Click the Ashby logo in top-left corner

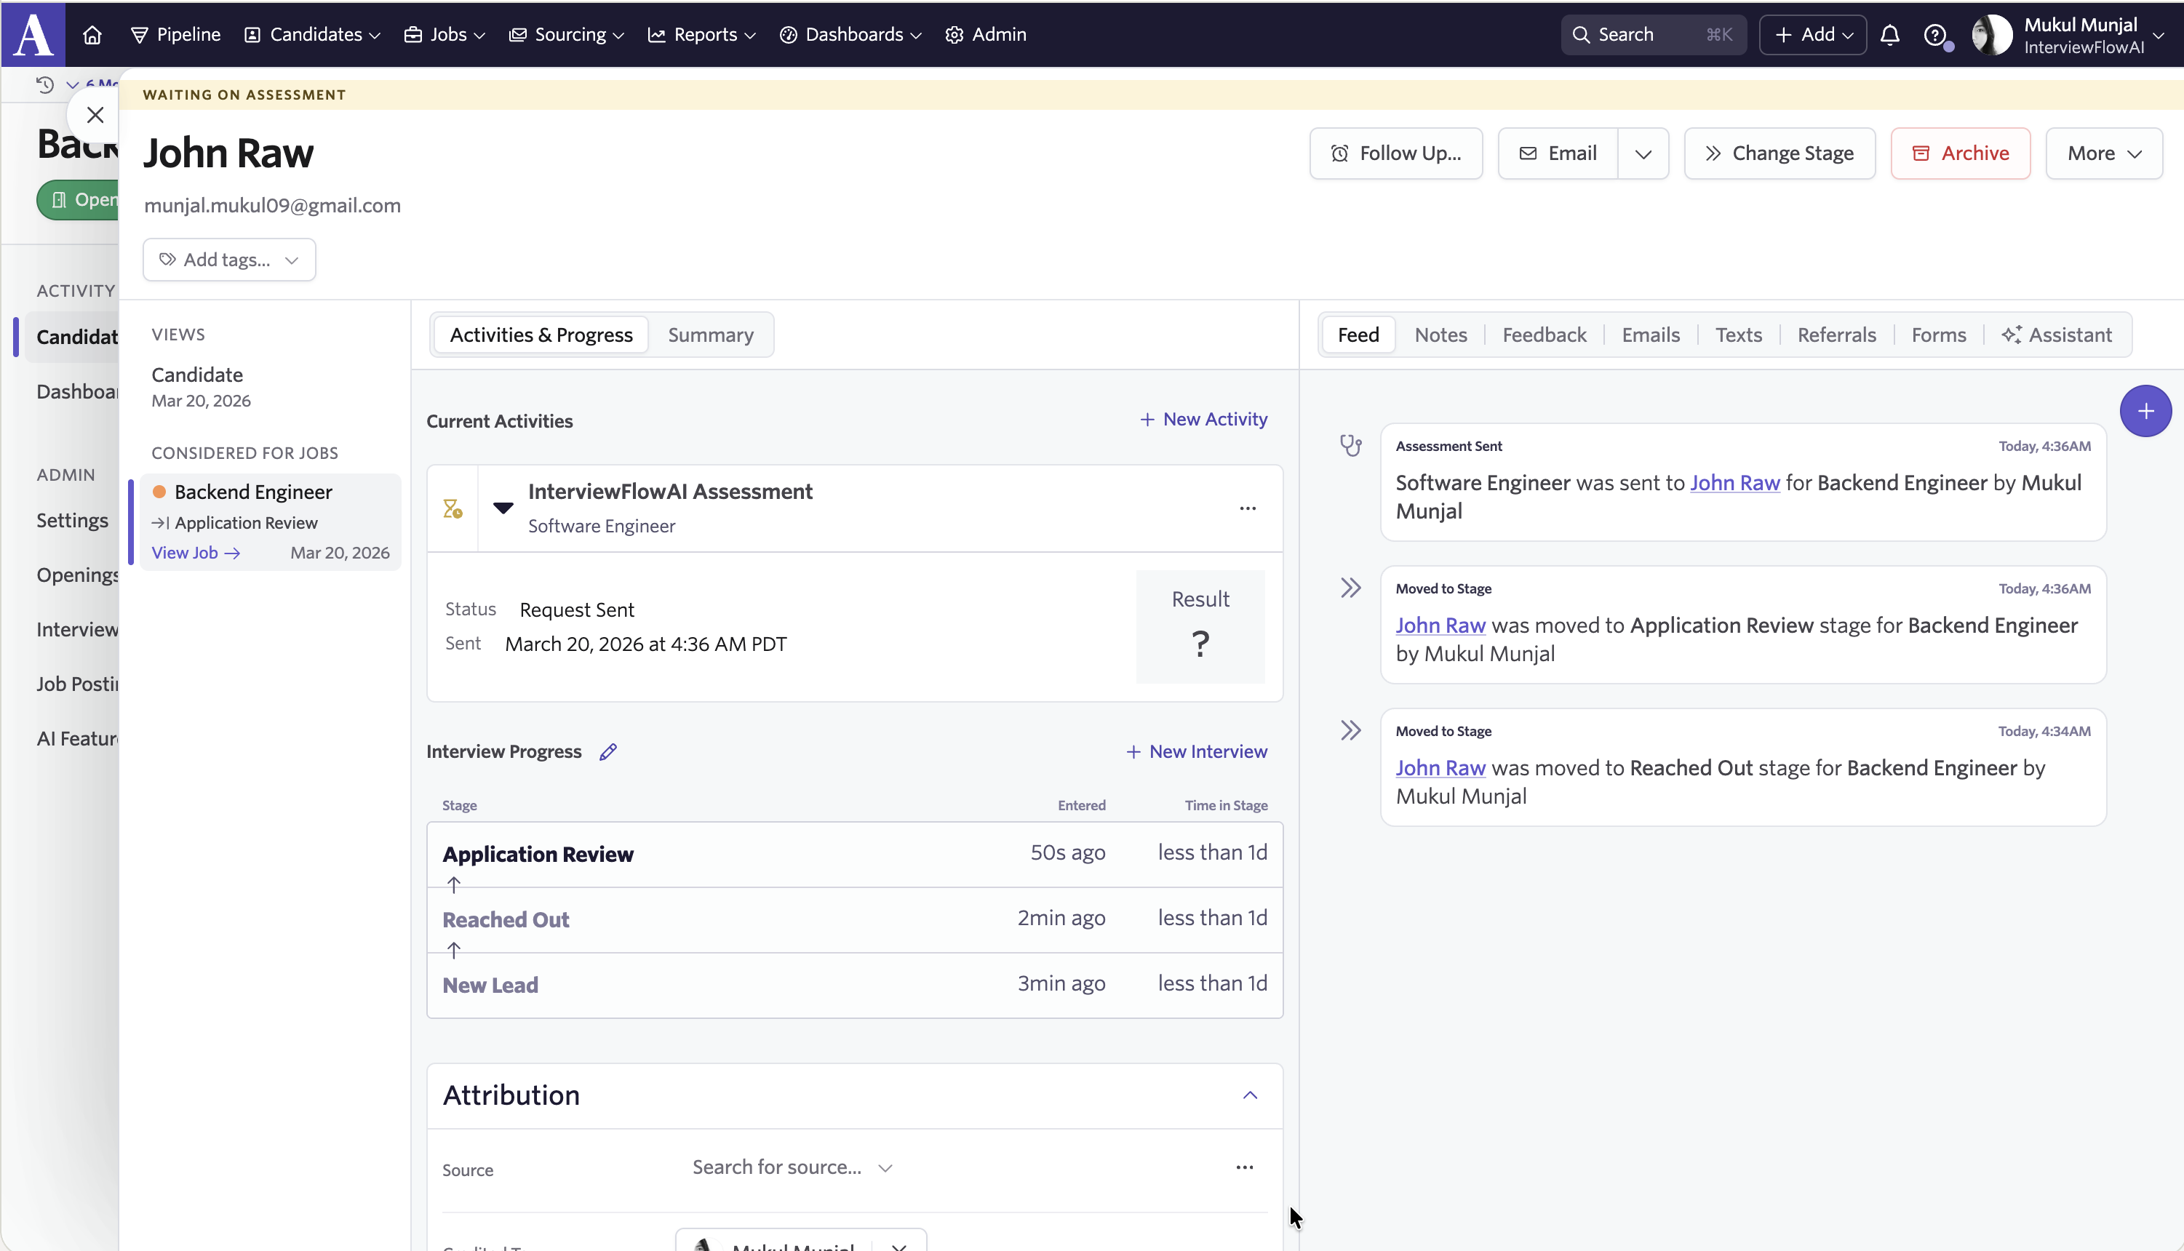coord(33,34)
